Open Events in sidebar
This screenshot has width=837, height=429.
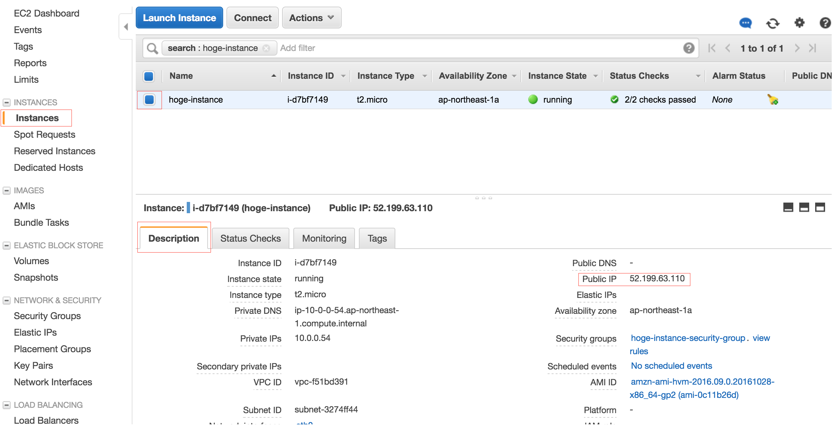[x=28, y=30]
